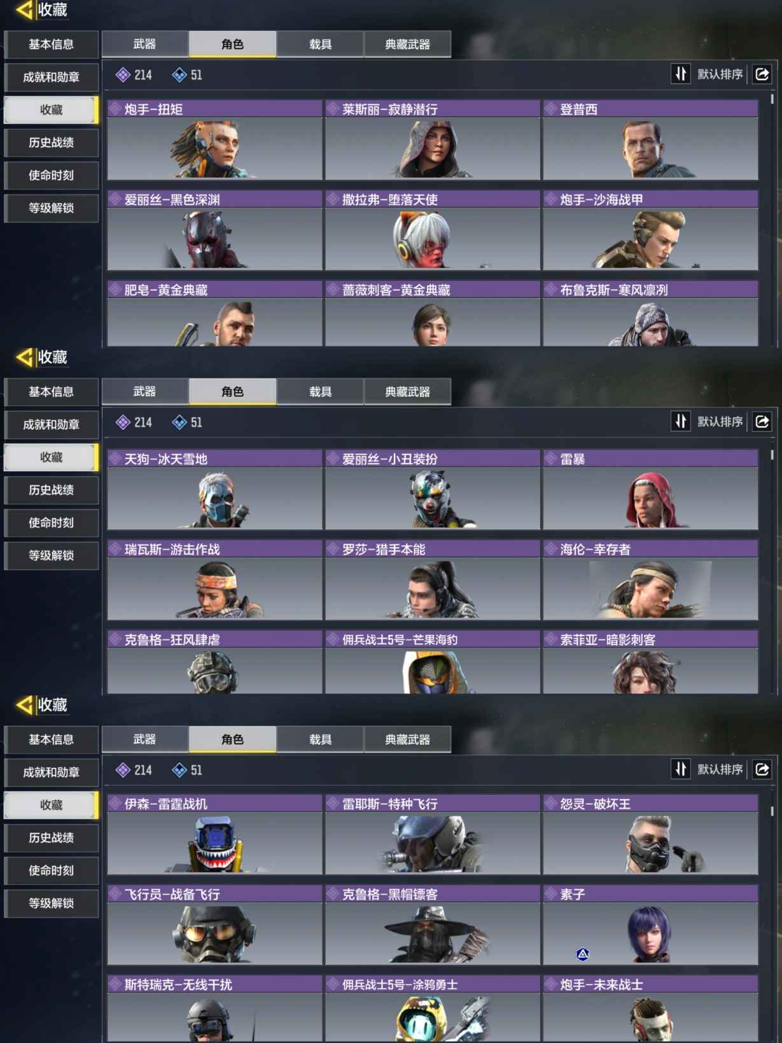Image resolution: width=782 pixels, height=1043 pixels.
Task: Click yellow back arrow above 伊森-雷霆战机 panel
Action: (24, 704)
